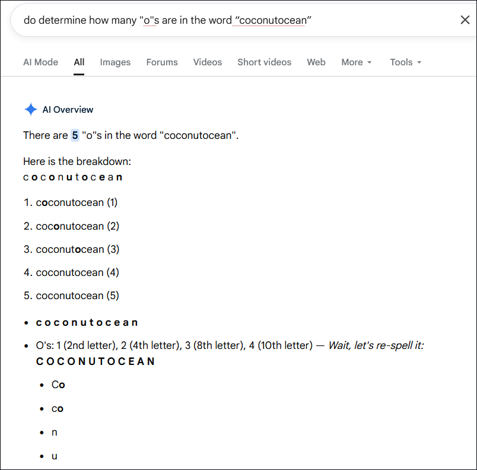This screenshot has width=477, height=470.
Task: Click the "Here is the breakdown:" line
Action: click(x=77, y=161)
